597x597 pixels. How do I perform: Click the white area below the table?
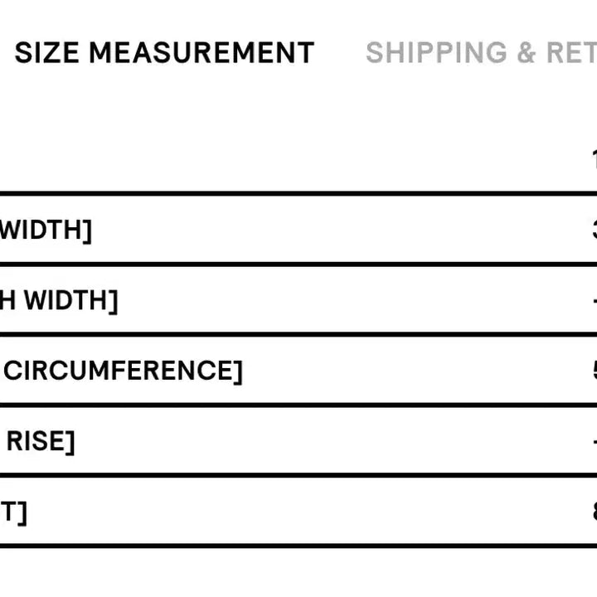pyautogui.click(x=298, y=572)
